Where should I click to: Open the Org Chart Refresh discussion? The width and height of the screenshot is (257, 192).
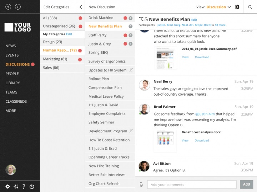tap(110, 183)
